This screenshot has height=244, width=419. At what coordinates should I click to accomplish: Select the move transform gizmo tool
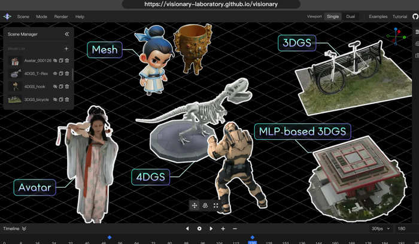tap(195, 205)
